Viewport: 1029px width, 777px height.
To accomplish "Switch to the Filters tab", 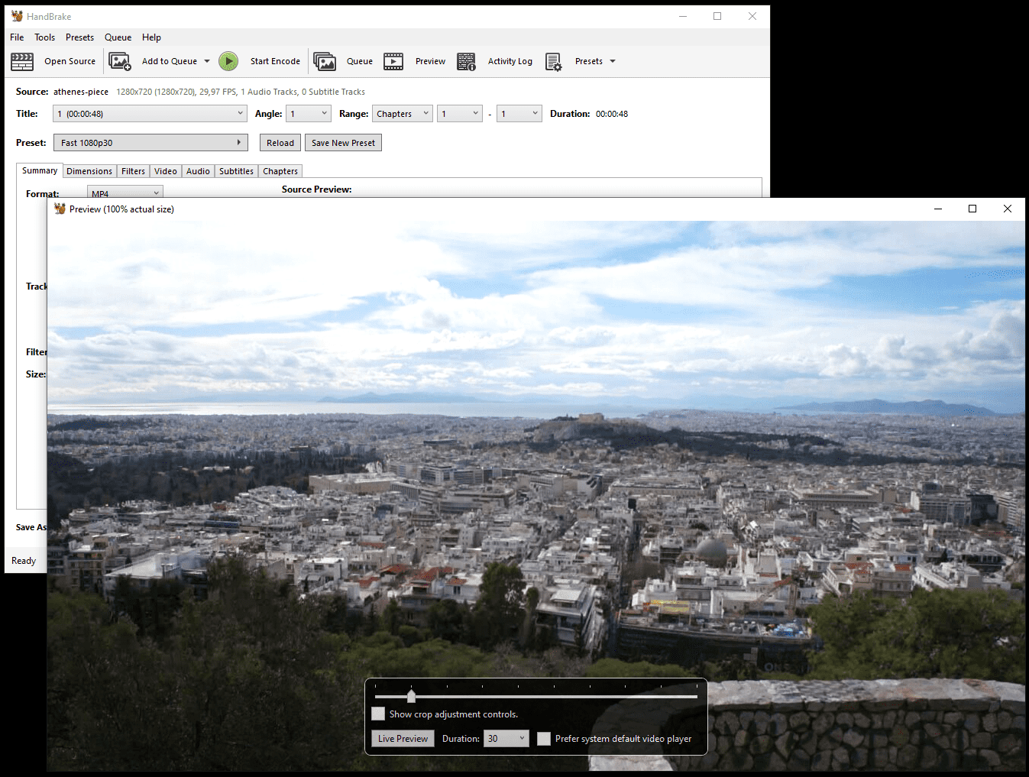I will [133, 171].
